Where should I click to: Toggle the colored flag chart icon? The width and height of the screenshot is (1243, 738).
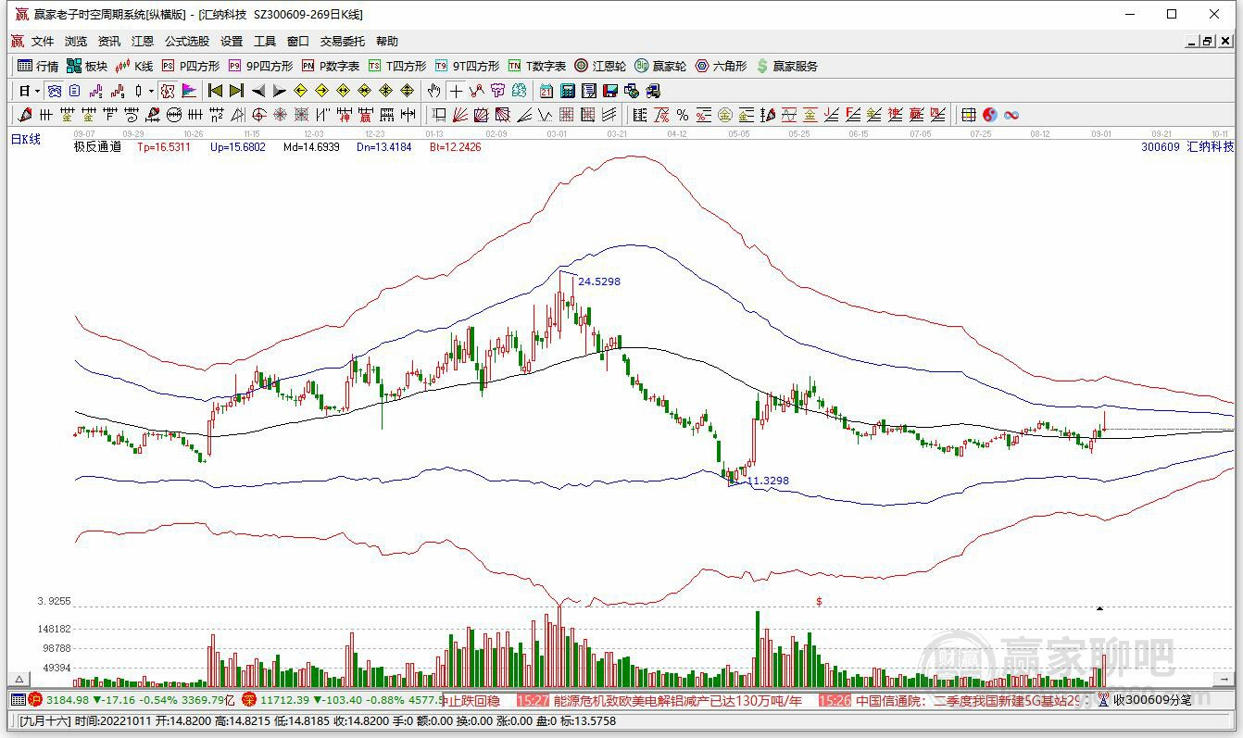click(x=189, y=91)
